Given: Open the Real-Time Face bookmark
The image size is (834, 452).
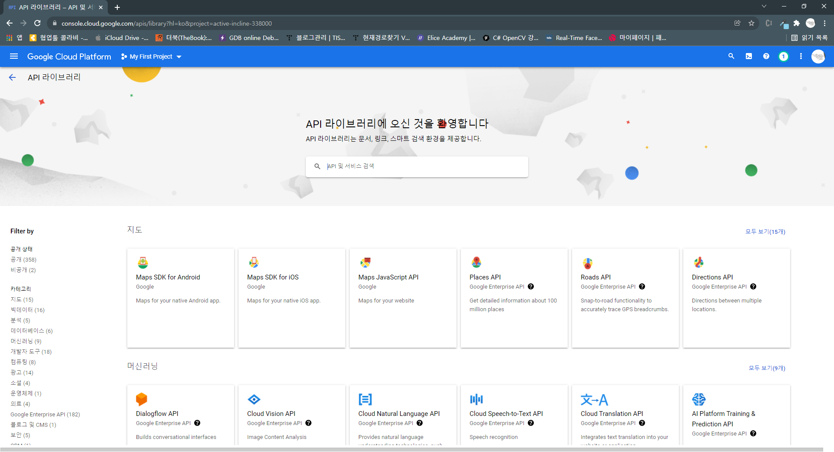Looking at the screenshot, I should [574, 38].
